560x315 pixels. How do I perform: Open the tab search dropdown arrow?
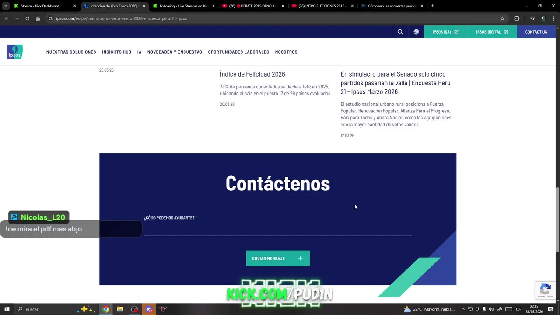6,6
